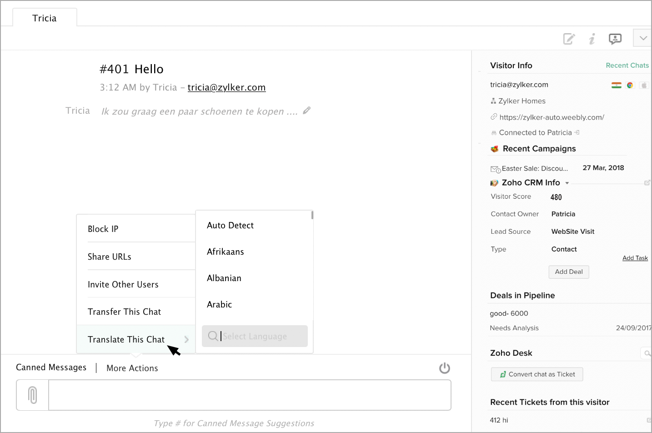This screenshot has width=652, height=433.
Task: Click the campaign mail icon beside Easter Sale
Action: pos(496,169)
